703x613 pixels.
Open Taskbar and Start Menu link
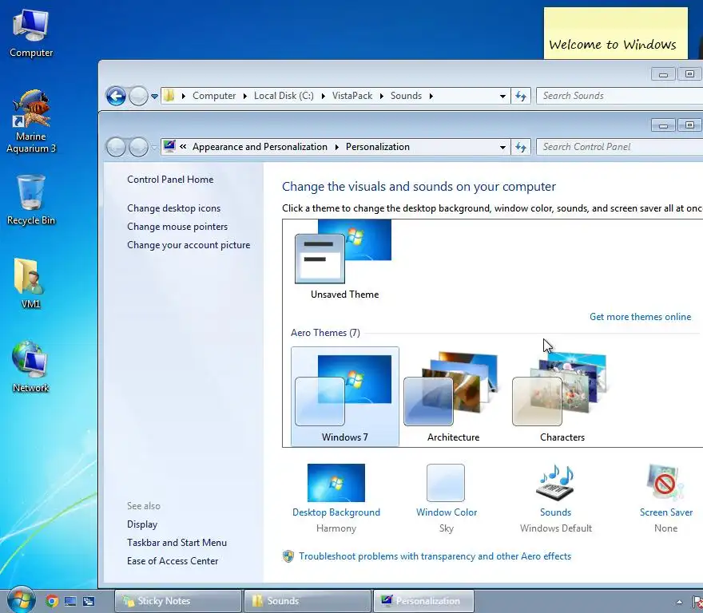pyautogui.click(x=177, y=543)
